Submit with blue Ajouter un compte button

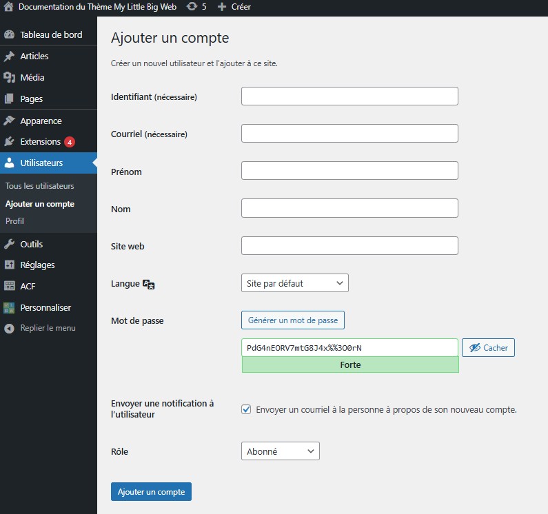(x=151, y=492)
